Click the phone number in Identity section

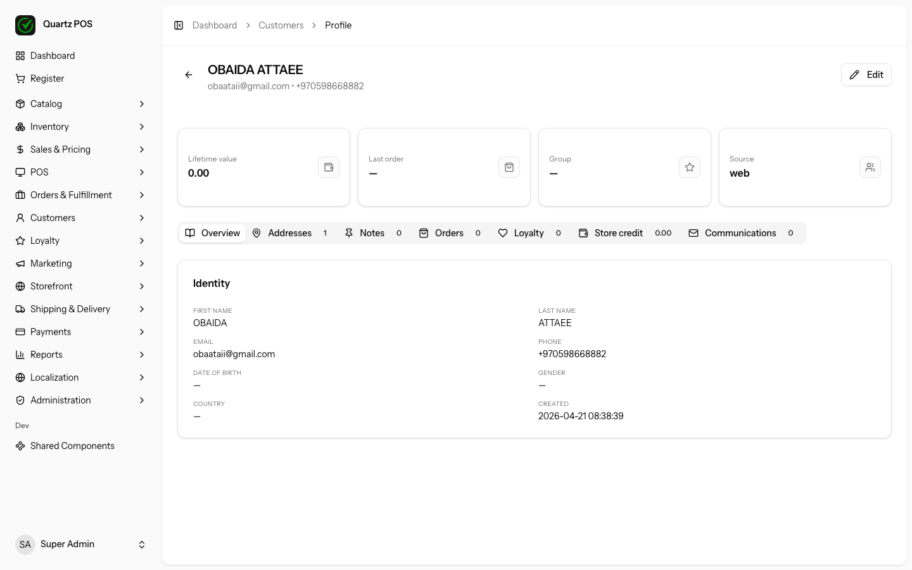[573, 354]
